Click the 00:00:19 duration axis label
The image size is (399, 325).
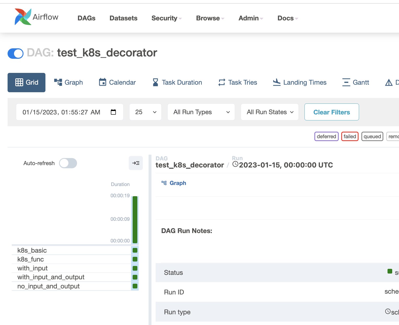(x=120, y=196)
